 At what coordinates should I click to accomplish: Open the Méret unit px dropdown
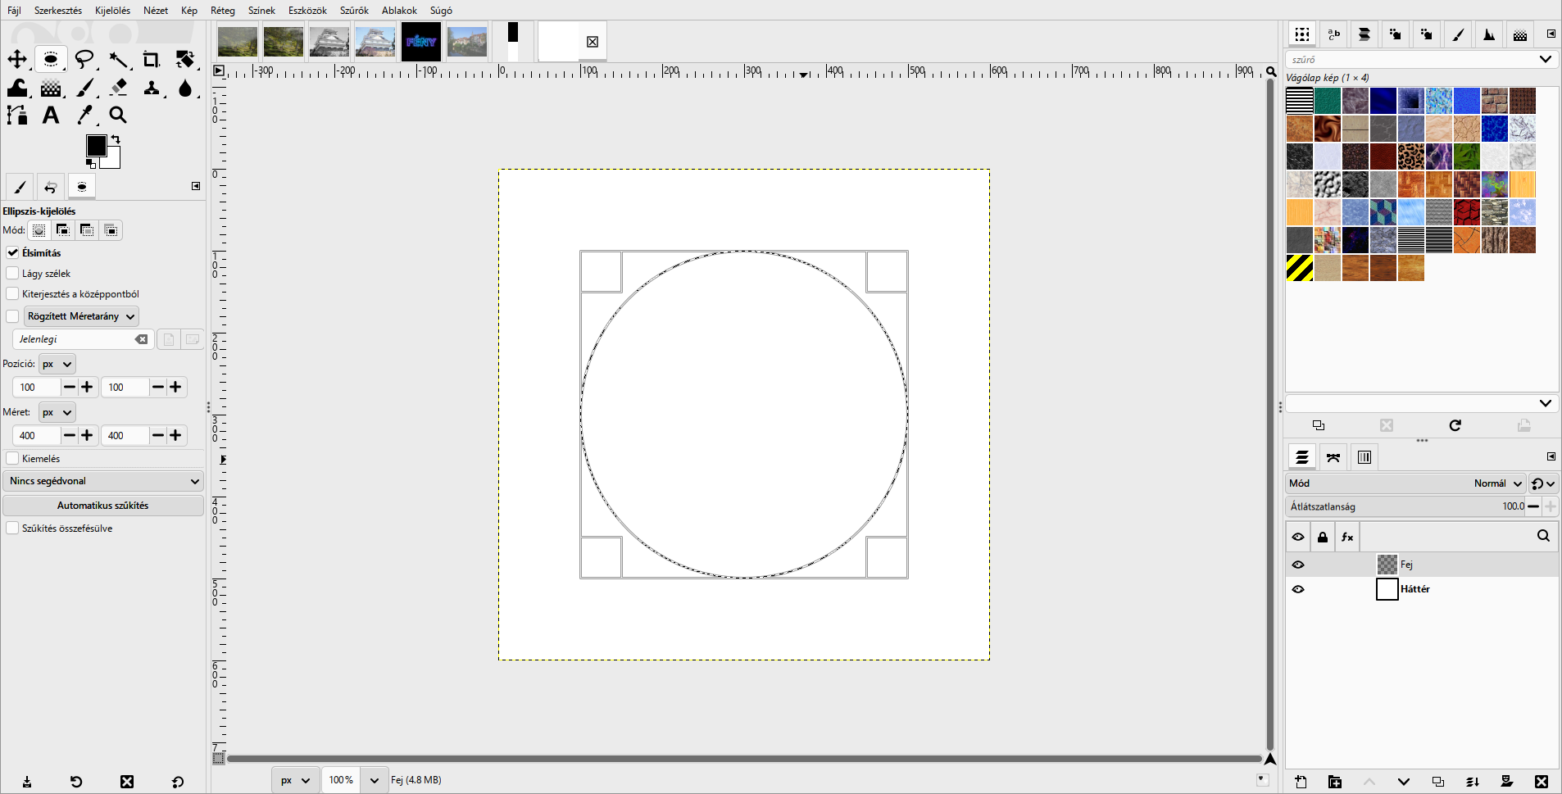(x=57, y=412)
